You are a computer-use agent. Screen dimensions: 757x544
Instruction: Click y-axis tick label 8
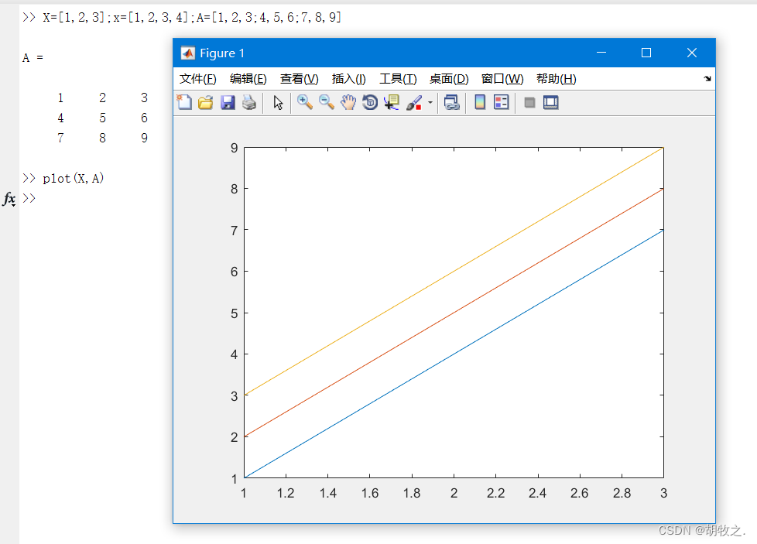(x=235, y=189)
